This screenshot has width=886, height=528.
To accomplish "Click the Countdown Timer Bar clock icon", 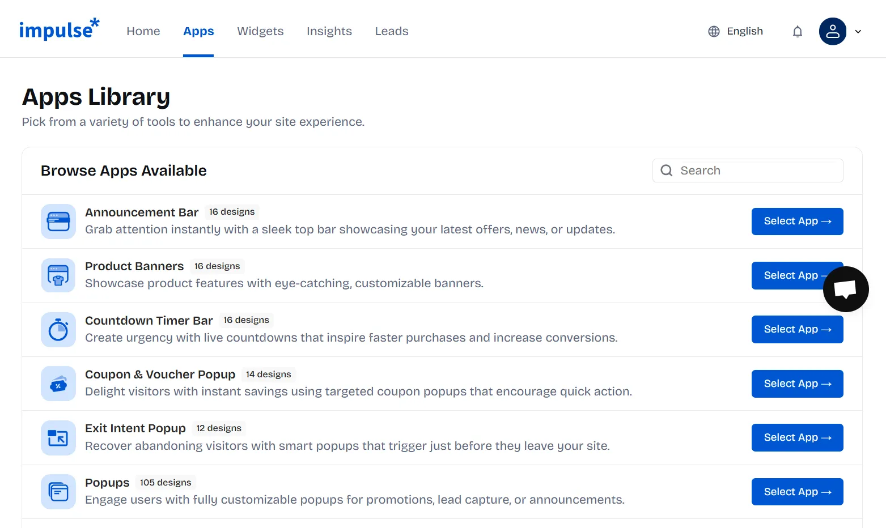I will pos(58,330).
